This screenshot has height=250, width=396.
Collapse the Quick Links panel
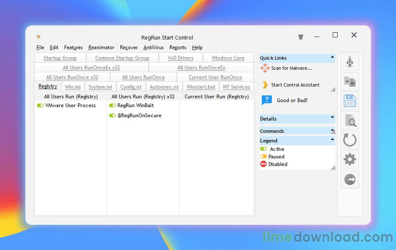(331, 58)
